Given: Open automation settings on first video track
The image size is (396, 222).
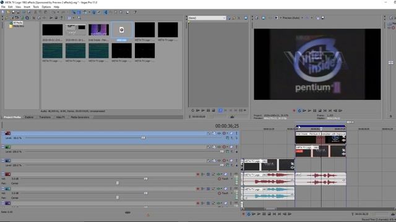Looking at the screenshot, I should [225, 133].
